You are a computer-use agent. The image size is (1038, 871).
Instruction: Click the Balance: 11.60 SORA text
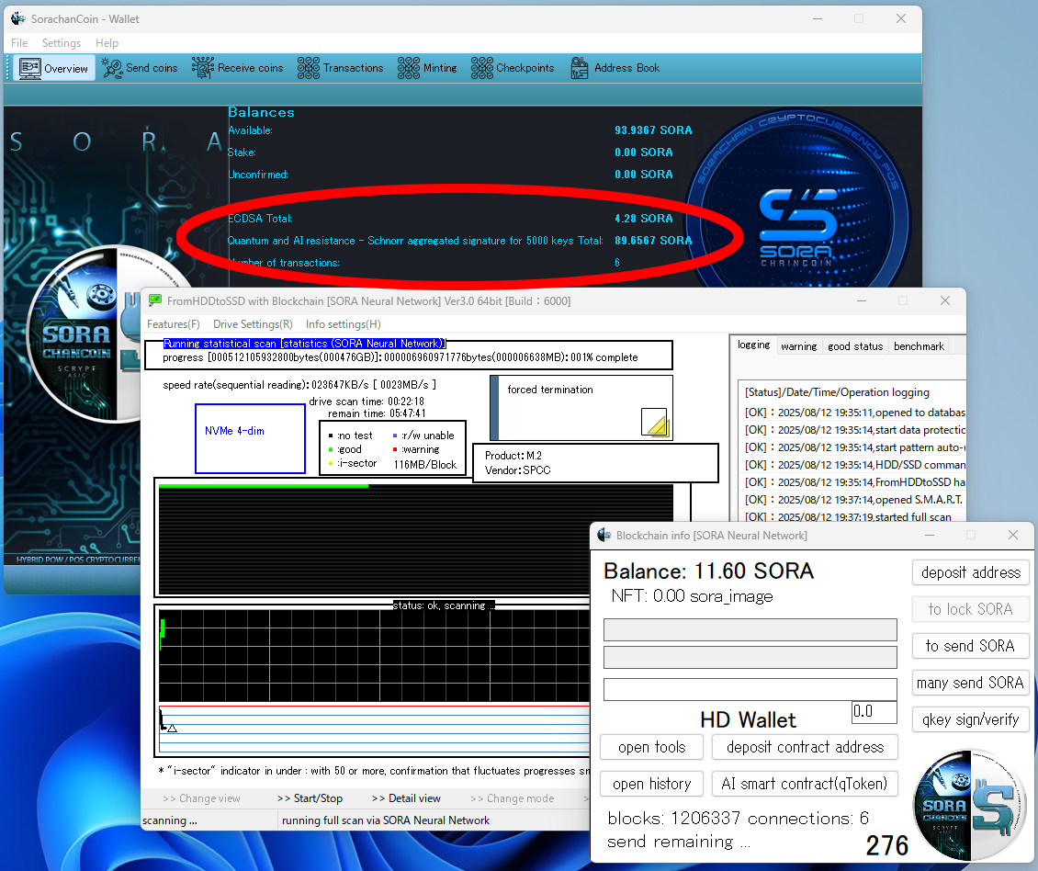coord(708,571)
